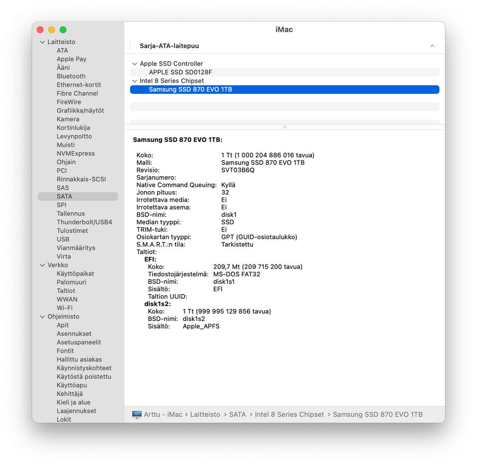The image size is (477, 465).
Task: Open Palomuuri under Verkko
Action: pos(72,282)
